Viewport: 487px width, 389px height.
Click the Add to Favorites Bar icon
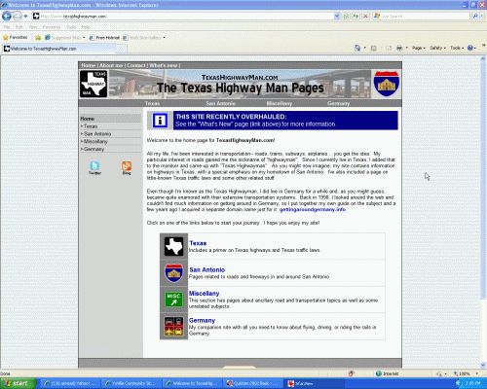pos(38,38)
